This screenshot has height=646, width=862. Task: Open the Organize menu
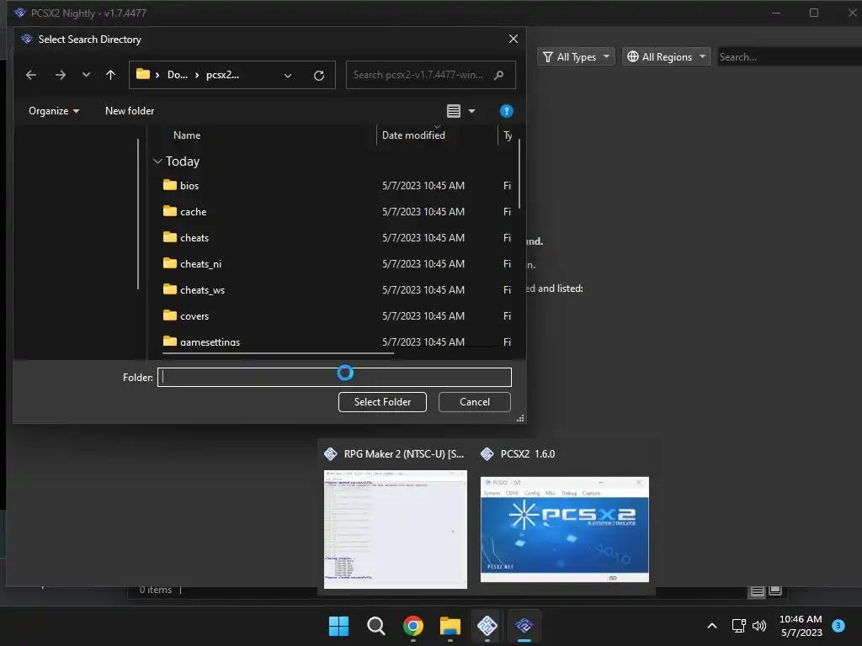[x=53, y=111]
